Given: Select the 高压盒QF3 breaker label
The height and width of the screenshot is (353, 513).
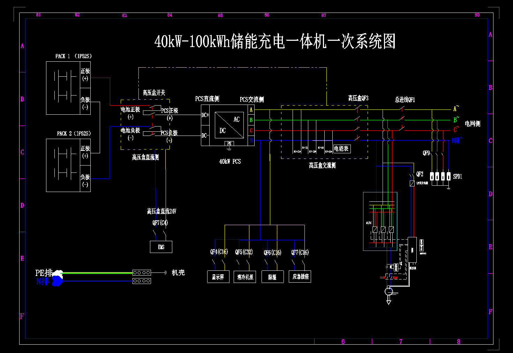Looking at the screenshot, I should (x=358, y=98).
